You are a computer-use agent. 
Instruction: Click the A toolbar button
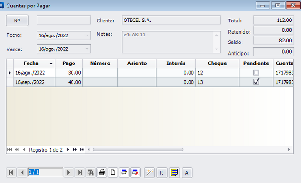pos(187,173)
